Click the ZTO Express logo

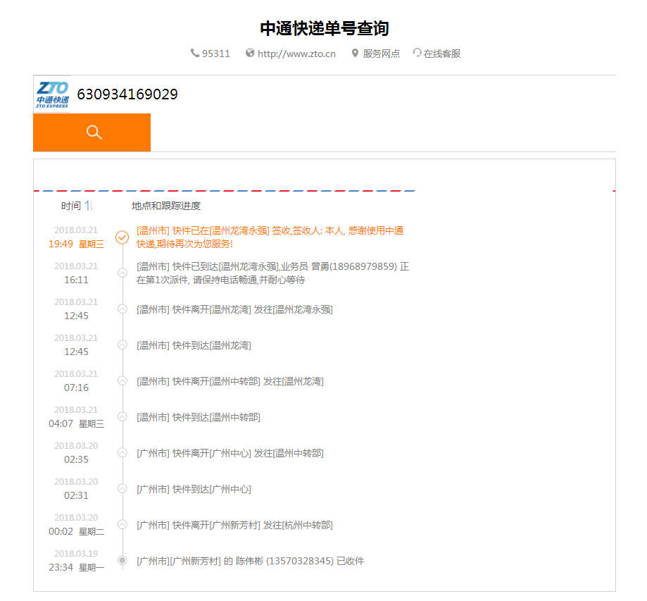coord(52,94)
